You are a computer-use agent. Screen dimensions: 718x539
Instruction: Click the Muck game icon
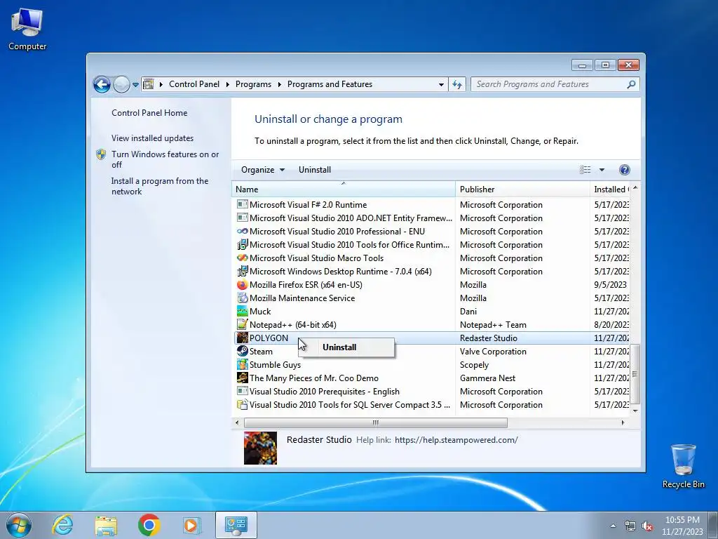click(x=242, y=312)
